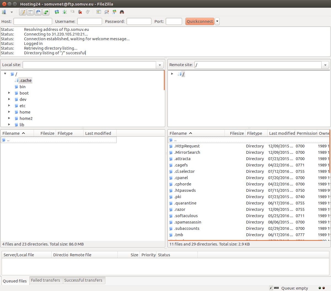Image resolution: width=331 pixels, height=291 pixels.
Task: Expand the boot folder in local tree
Action: click(9, 93)
